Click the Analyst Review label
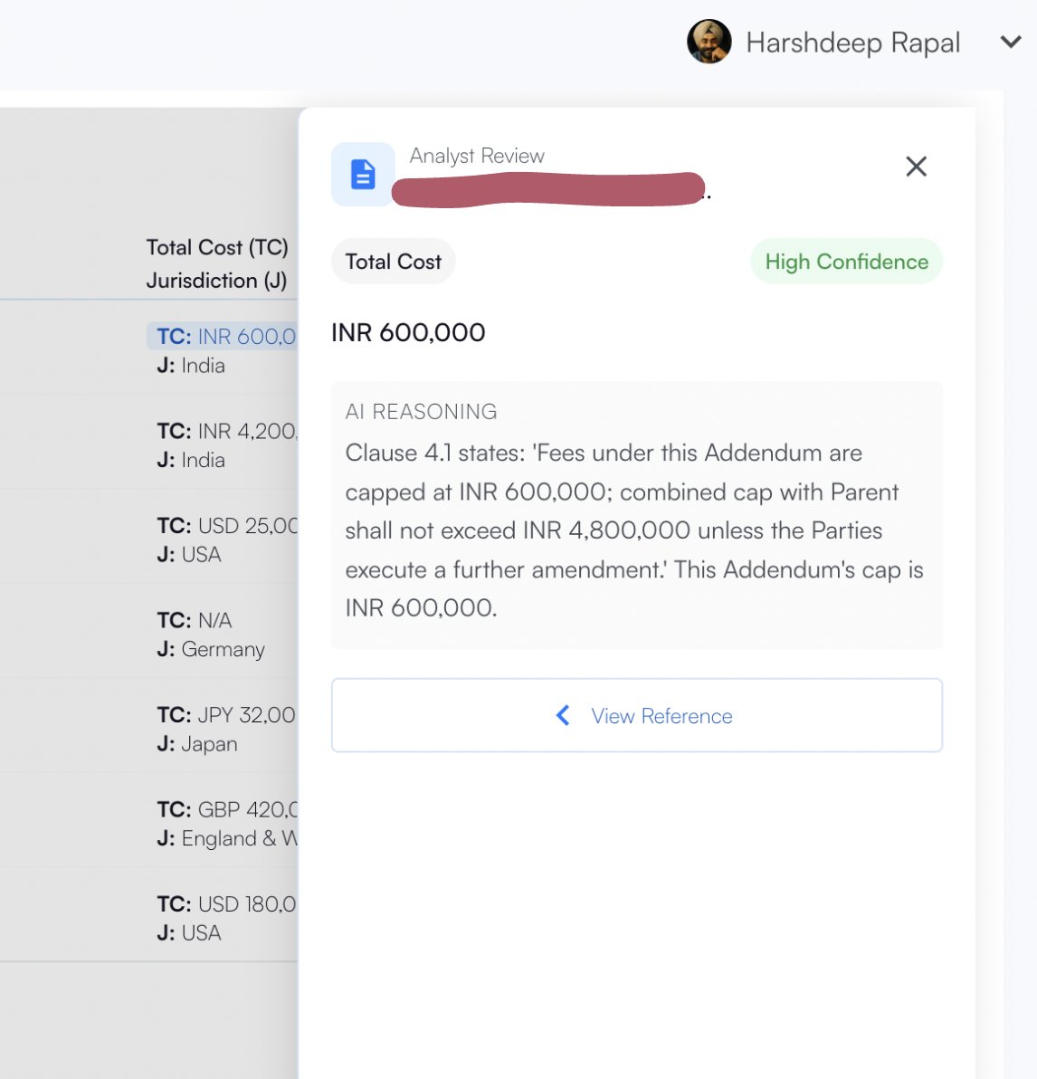1037x1079 pixels. tap(477, 157)
